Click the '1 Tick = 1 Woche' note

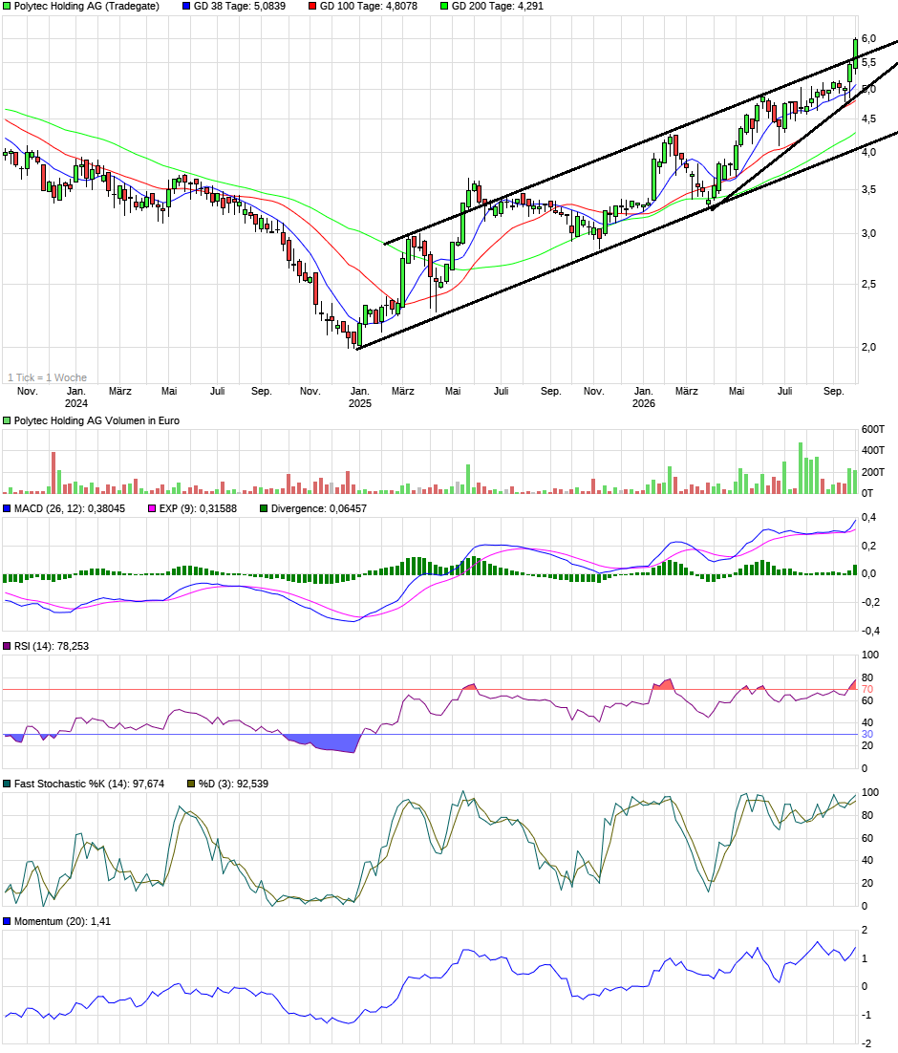coord(47,378)
